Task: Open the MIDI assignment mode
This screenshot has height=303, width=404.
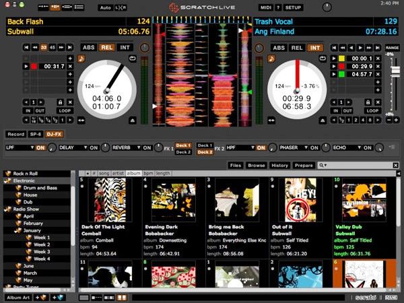Action: coord(266,7)
